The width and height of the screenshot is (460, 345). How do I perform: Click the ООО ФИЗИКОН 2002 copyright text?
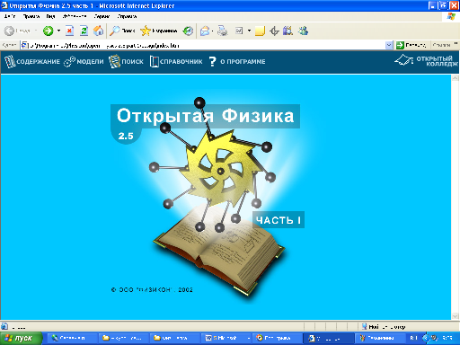coord(152,290)
